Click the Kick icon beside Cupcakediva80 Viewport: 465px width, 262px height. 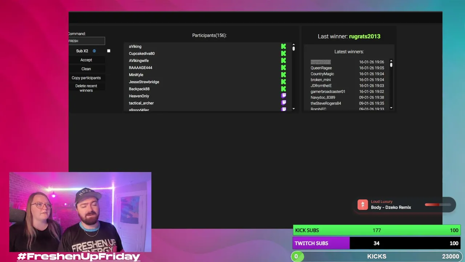283,53
